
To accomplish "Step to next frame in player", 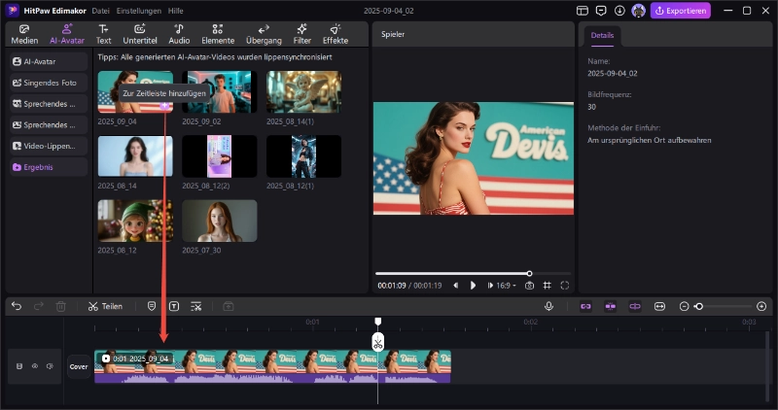I will point(490,285).
